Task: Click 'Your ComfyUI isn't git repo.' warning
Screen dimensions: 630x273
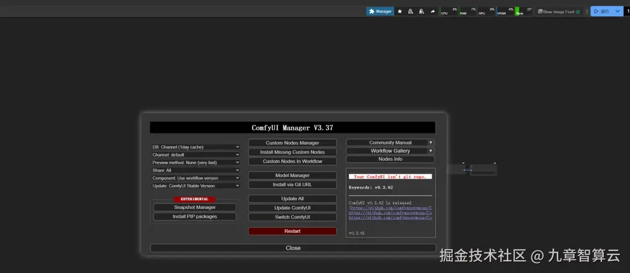Action: coord(390,176)
